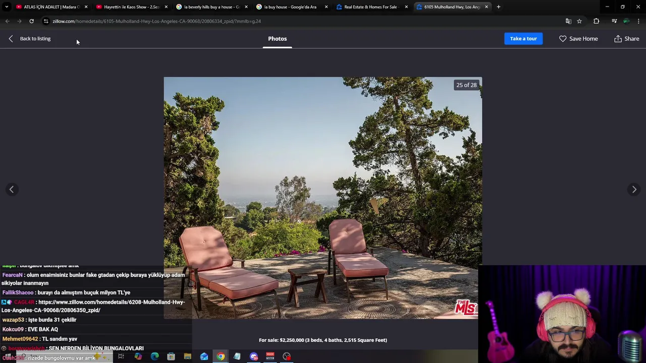The height and width of the screenshot is (363, 646).
Task: Click the zillow.com address bar URL
Action: click(x=156, y=21)
